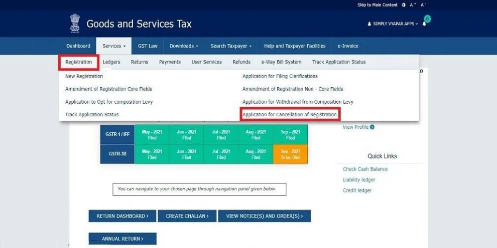Choose Application for Withdrawal from Composition Levy
Image resolution: width=497 pixels, height=248 pixels.
[x=298, y=102]
